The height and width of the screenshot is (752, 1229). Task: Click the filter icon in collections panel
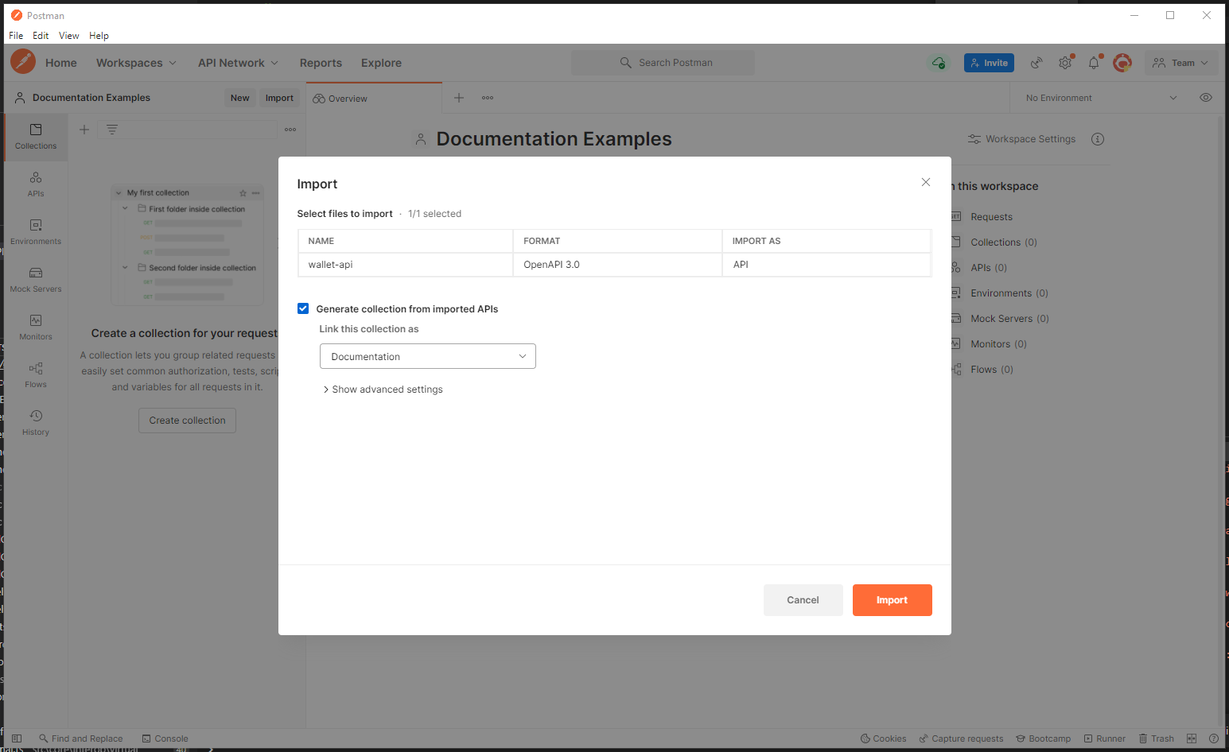click(112, 130)
